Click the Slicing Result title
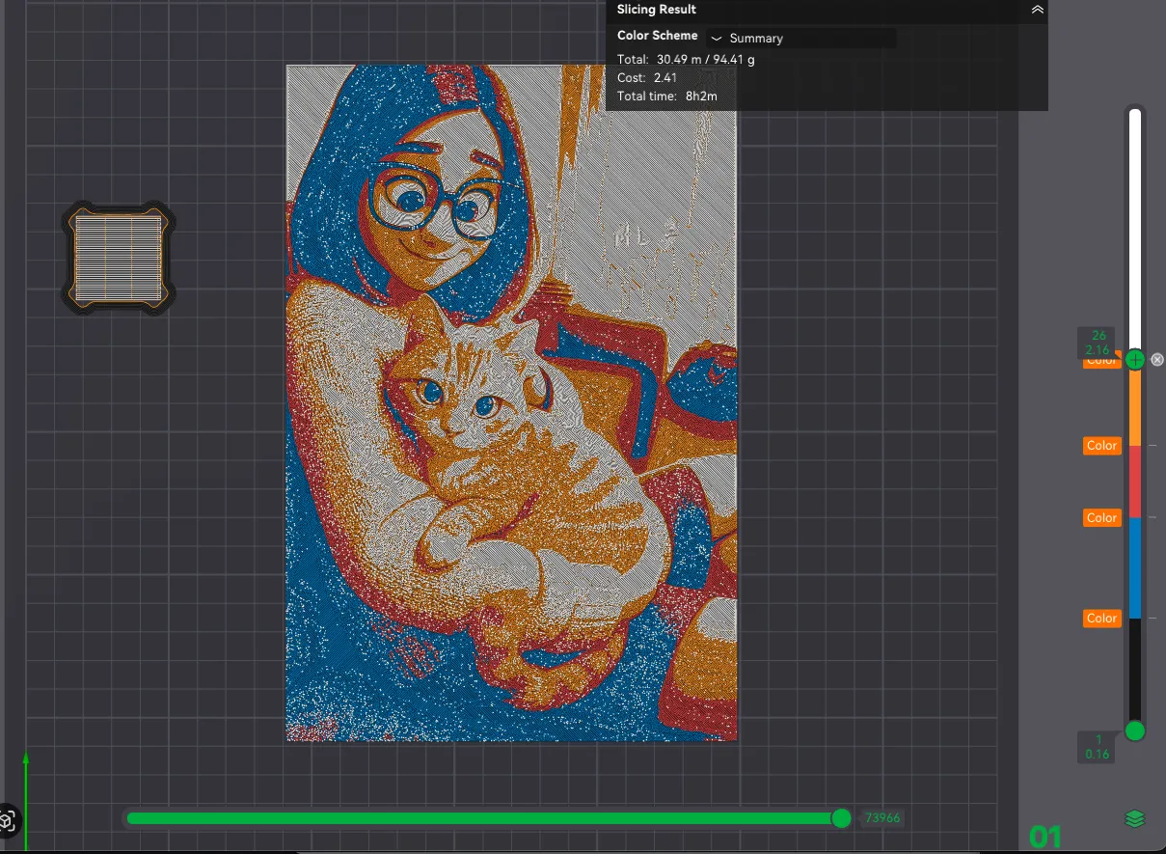This screenshot has height=854, width=1166. tap(657, 10)
